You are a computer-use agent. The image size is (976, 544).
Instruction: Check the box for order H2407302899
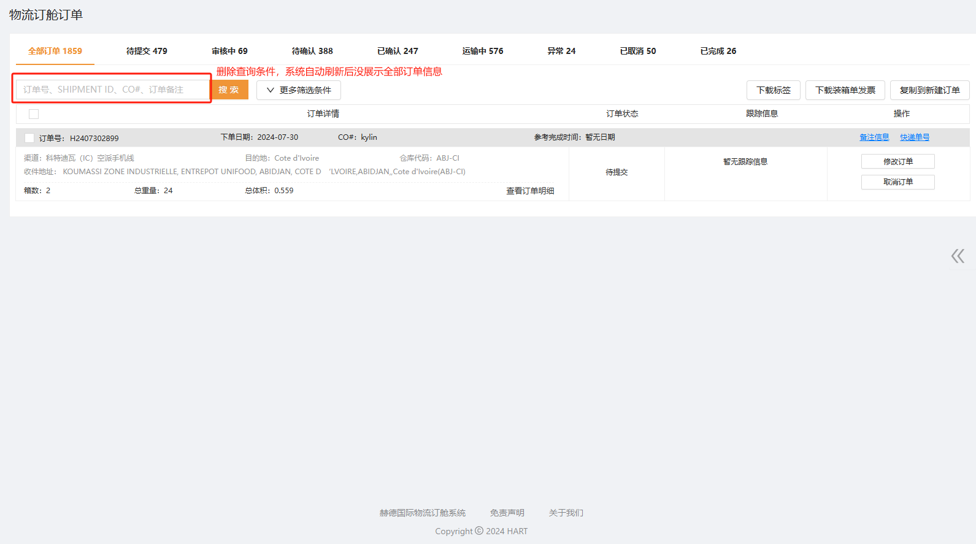tap(29, 138)
